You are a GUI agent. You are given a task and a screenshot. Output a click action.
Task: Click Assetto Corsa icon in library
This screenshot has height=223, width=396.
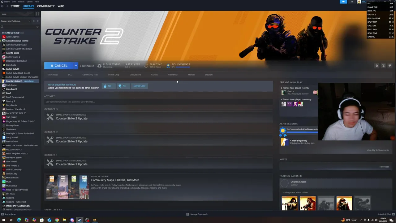click(4, 53)
